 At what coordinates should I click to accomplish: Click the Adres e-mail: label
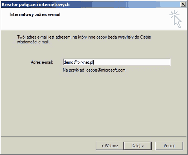coord(42,62)
